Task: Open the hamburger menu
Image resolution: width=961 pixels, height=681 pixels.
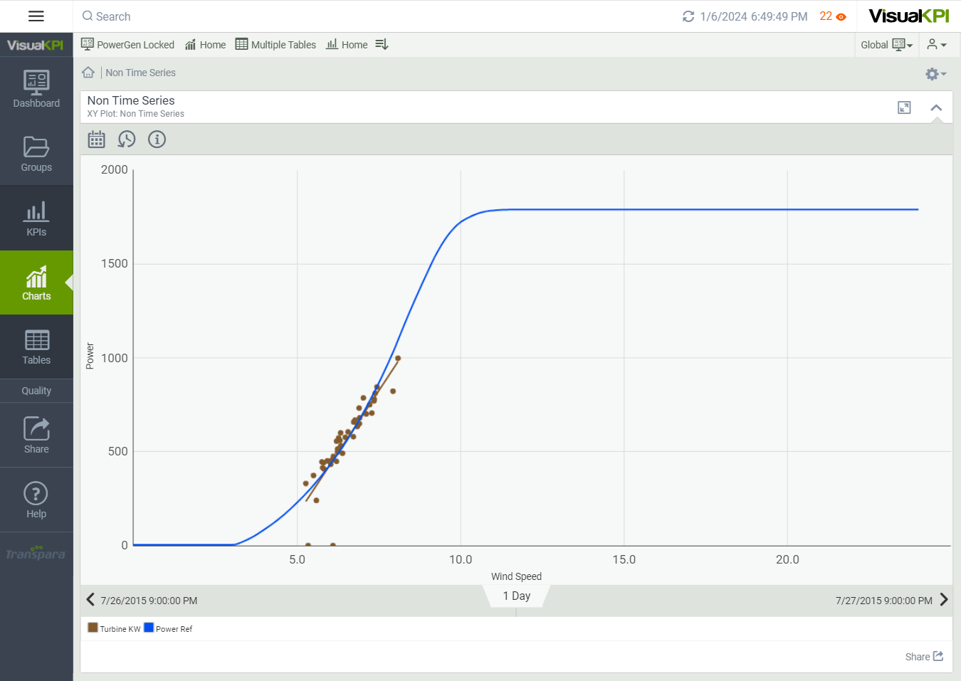Action: pos(36,16)
